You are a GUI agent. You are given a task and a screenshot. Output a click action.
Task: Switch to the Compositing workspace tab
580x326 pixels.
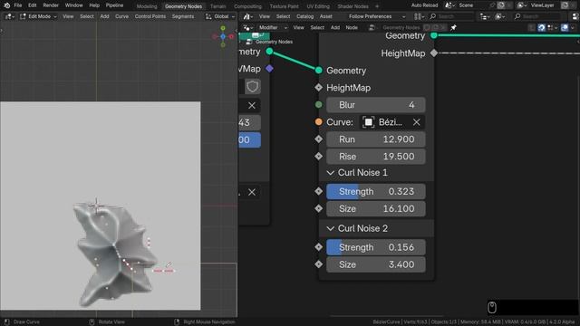247,6
